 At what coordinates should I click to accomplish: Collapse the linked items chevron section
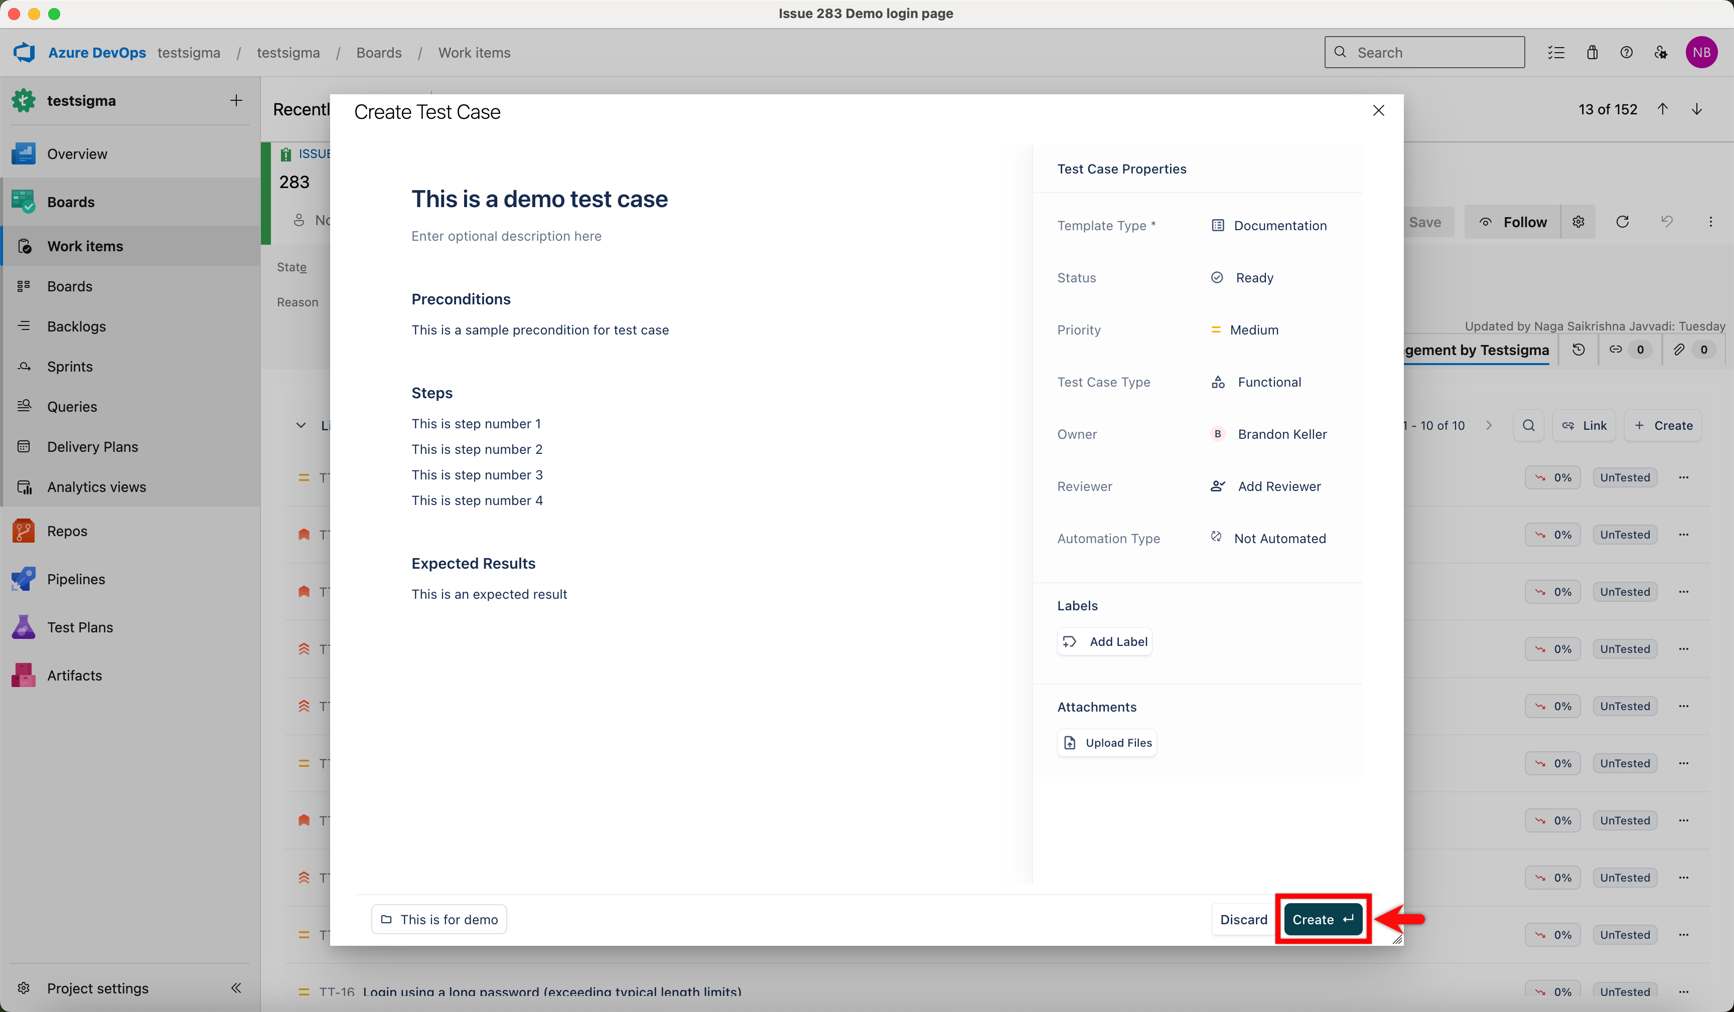[301, 425]
